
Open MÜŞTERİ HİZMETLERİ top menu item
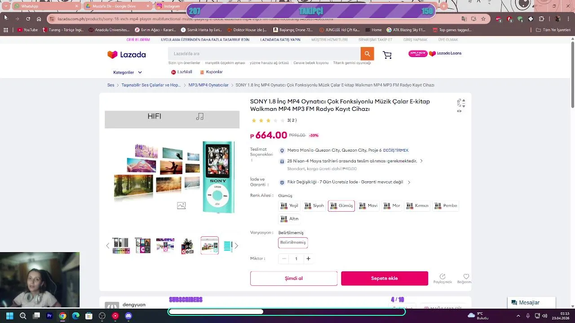329,40
